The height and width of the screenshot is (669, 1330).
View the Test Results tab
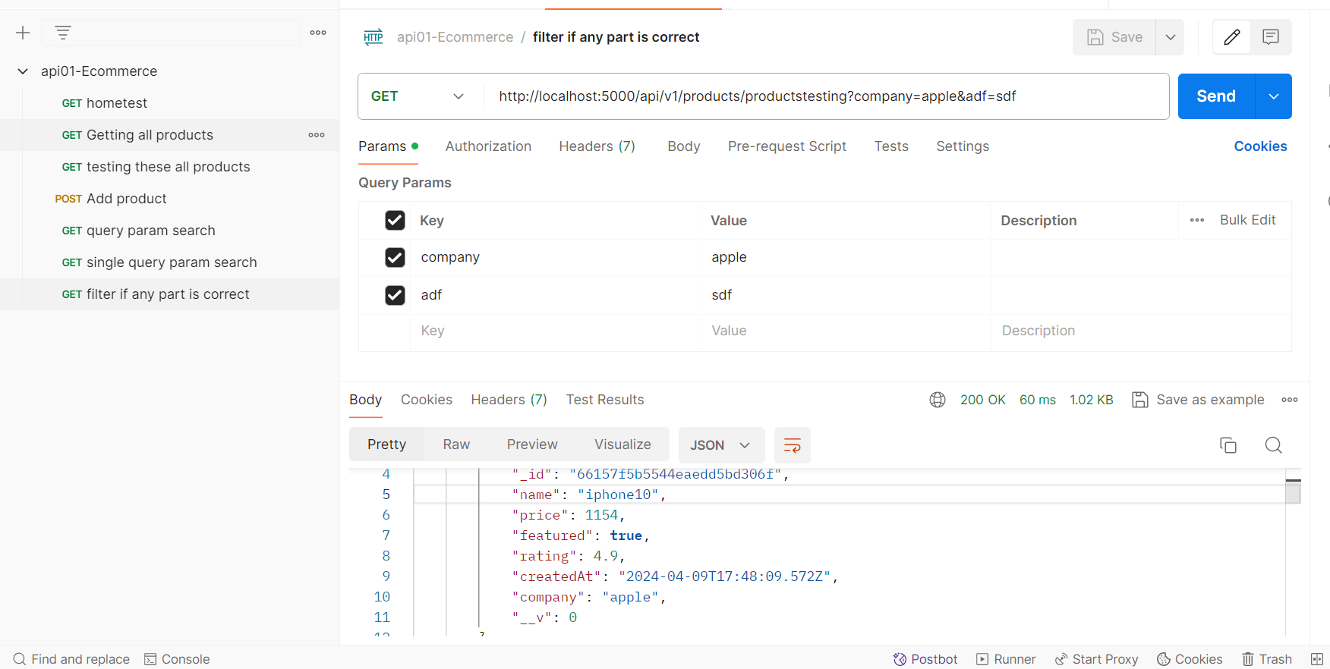point(605,400)
